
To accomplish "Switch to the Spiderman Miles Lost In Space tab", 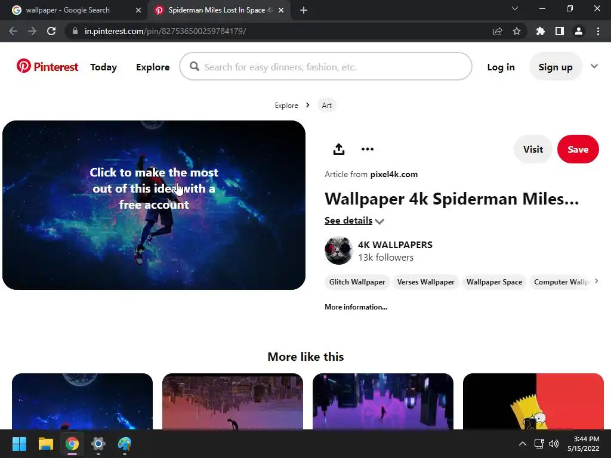I will pos(220,10).
